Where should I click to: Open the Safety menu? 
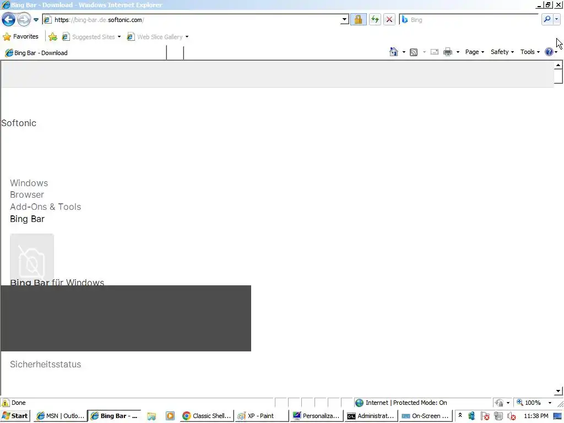click(x=502, y=52)
